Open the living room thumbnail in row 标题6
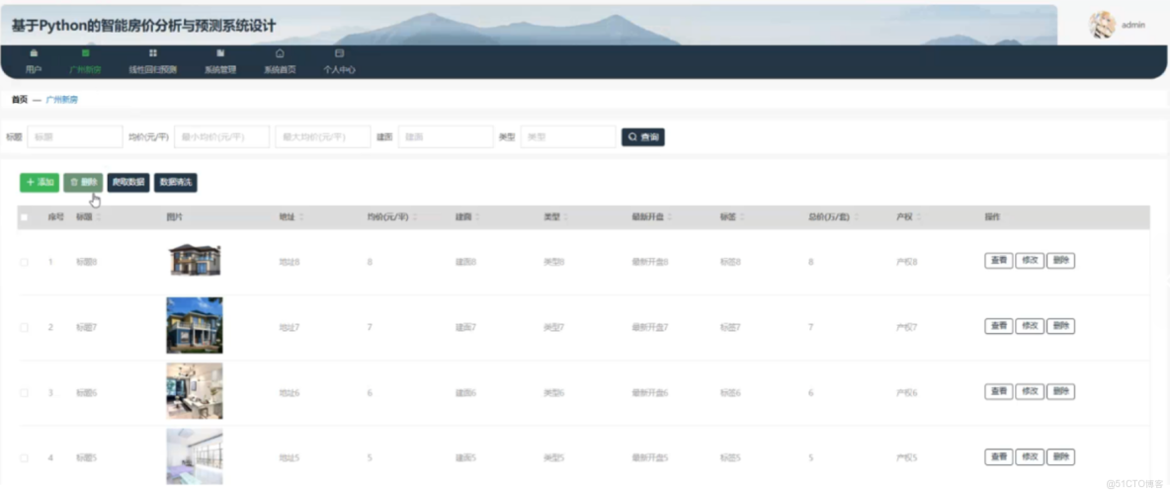This screenshot has width=1170, height=495. (x=194, y=391)
